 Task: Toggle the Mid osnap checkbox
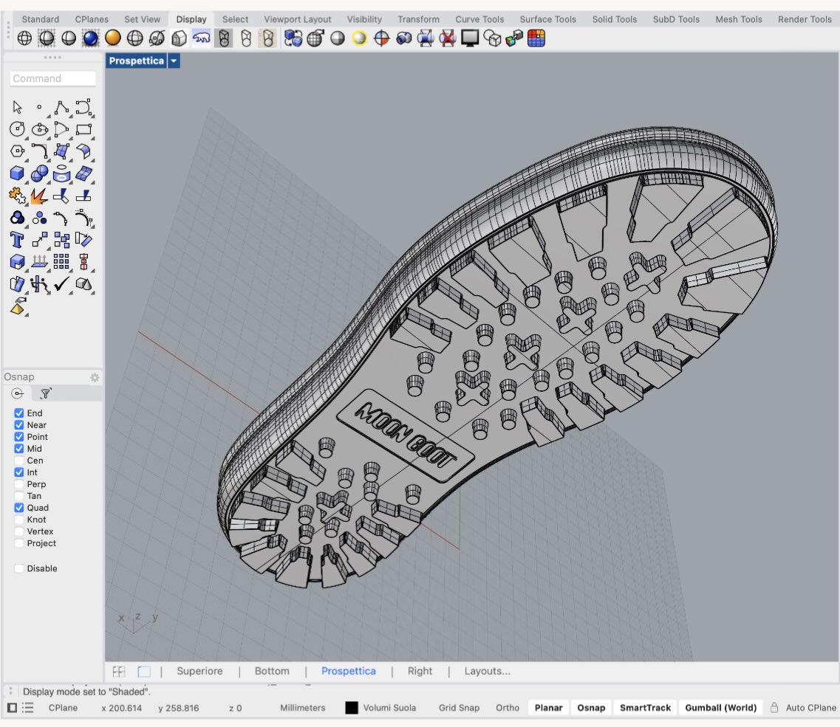[x=18, y=448]
